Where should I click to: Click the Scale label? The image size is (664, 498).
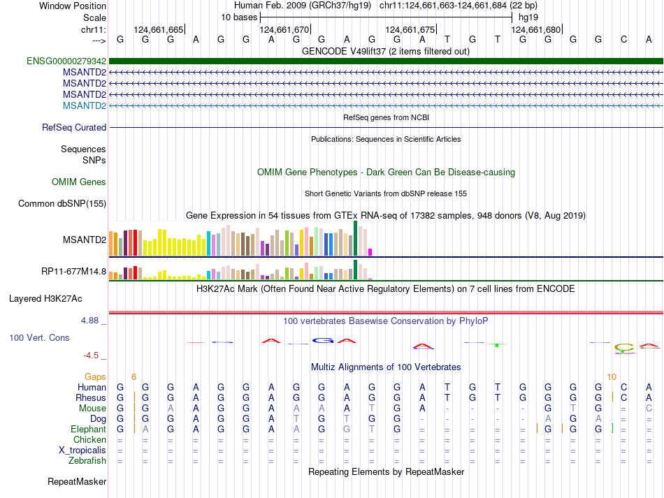(x=94, y=17)
